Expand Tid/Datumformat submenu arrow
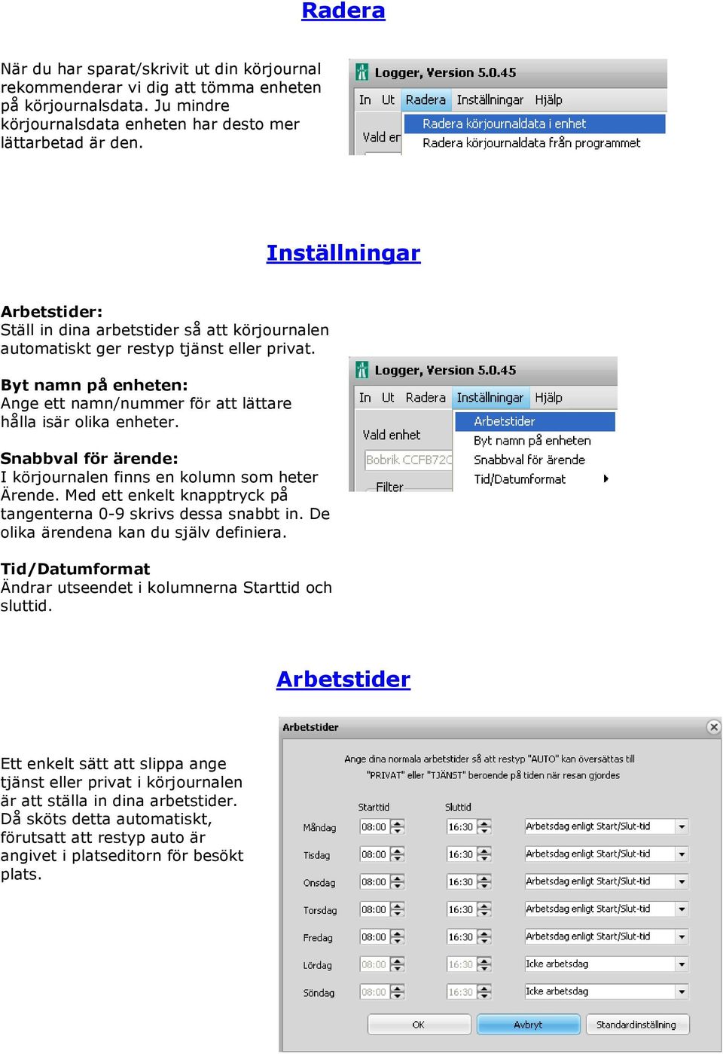Image resolution: width=723 pixels, height=1054 pixels. point(606,479)
